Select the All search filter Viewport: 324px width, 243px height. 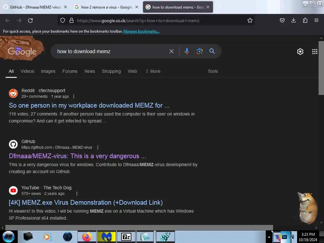(x=11, y=71)
